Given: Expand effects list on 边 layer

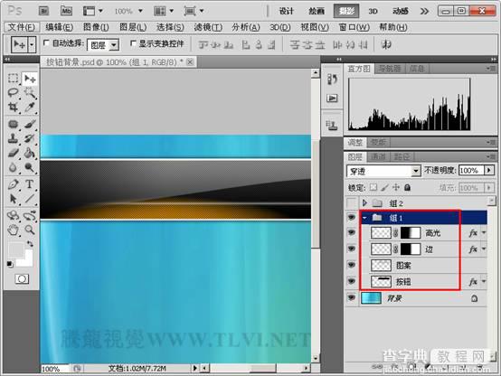Looking at the screenshot, I should pyautogui.click(x=484, y=249).
